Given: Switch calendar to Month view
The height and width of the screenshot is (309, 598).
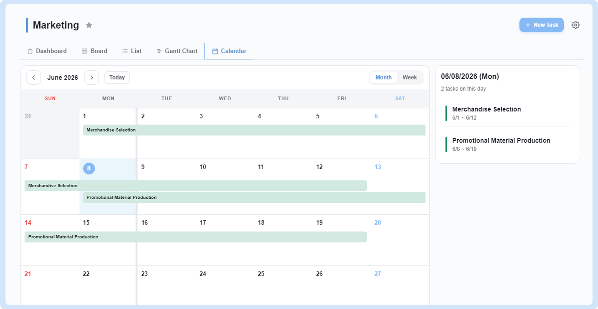Looking at the screenshot, I should click(383, 77).
